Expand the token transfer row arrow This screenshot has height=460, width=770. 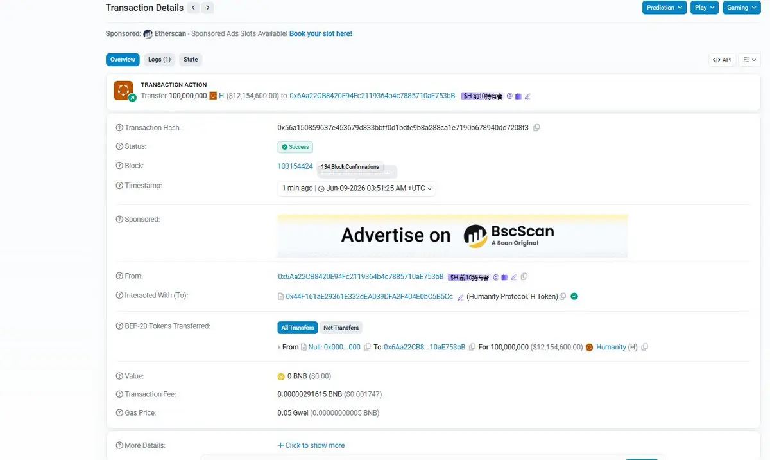pos(279,347)
